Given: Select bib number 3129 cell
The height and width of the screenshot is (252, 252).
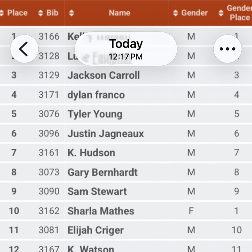Looking at the screenshot, I should tap(49, 75).
